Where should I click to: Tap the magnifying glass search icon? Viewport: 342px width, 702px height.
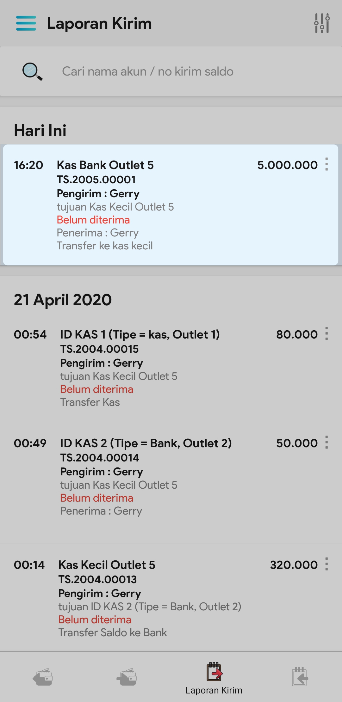[x=32, y=72]
